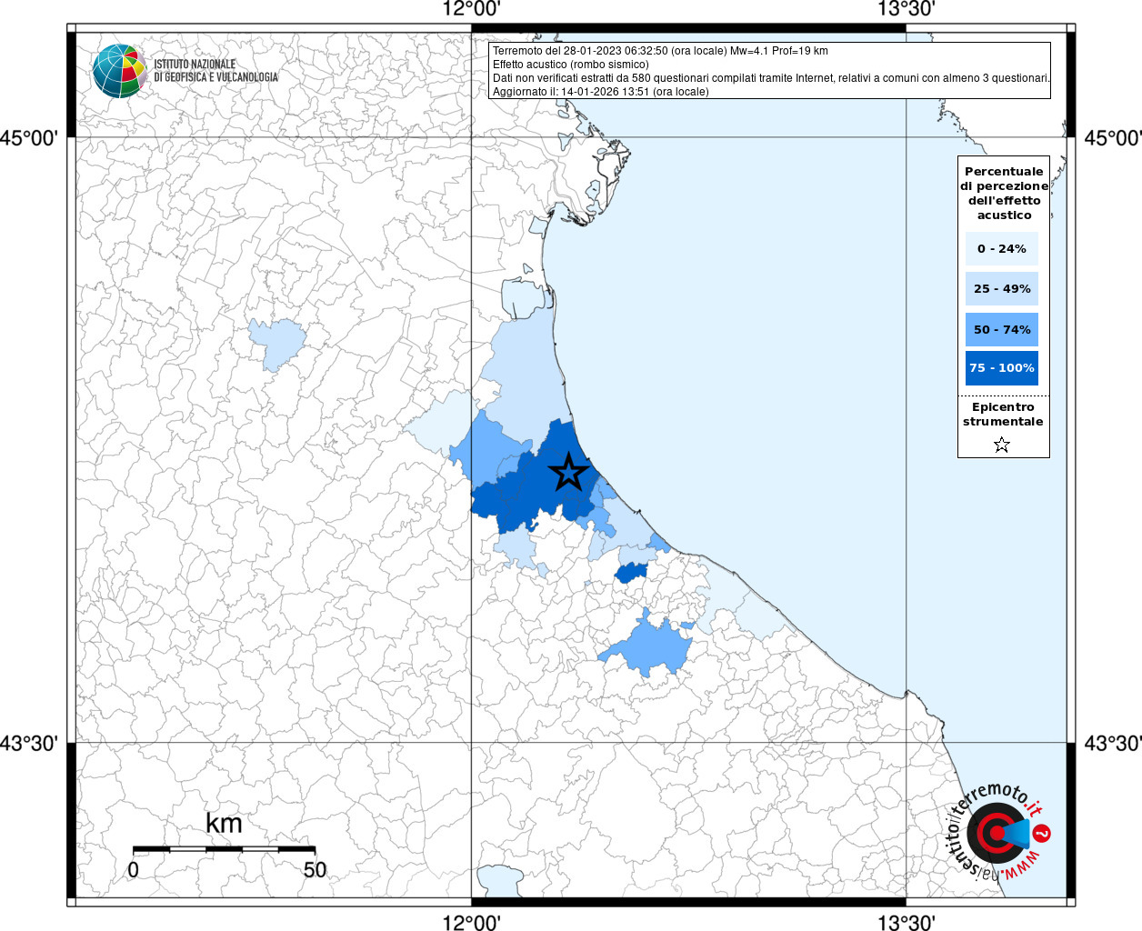Click the '50' mark on the scale bar
The width and height of the screenshot is (1142, 931).
[315, 870]
